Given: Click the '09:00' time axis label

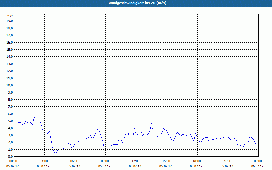Looking at the screenshot, I should pyautogui.click(x=105, y=161).
